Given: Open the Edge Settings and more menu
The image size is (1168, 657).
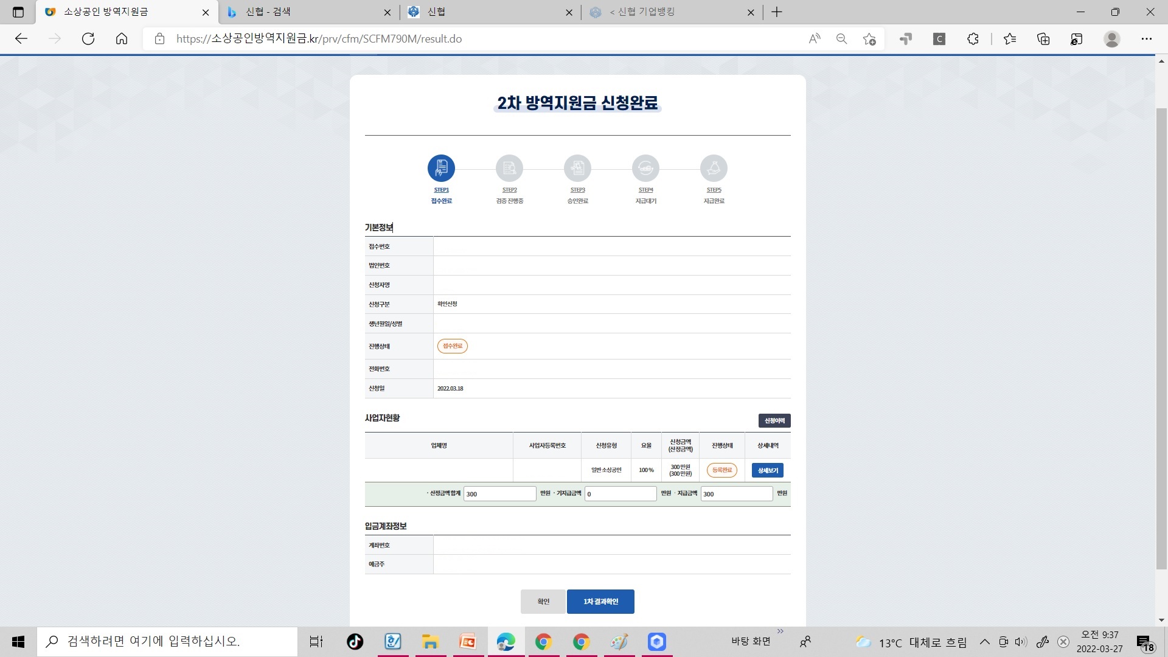Looking at the screenshot, I should click(1147, 38).
